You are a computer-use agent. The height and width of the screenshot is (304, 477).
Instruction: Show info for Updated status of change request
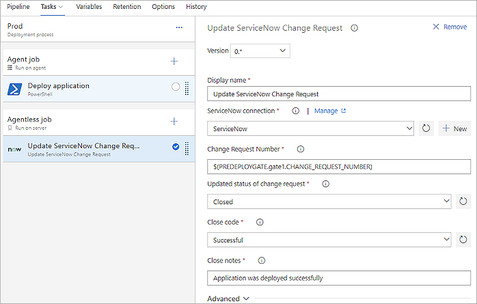tap(325, 184)
